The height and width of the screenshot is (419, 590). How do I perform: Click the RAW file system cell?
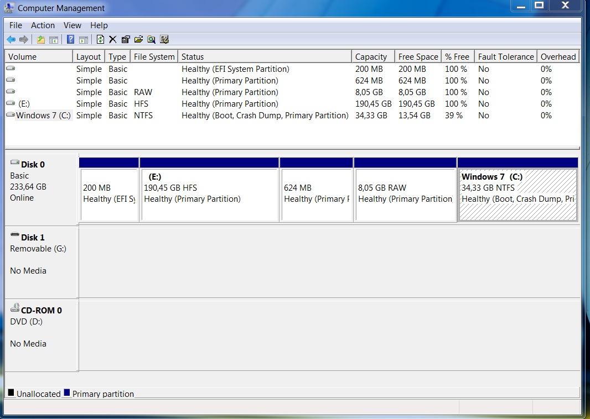[x=143, y=92]
